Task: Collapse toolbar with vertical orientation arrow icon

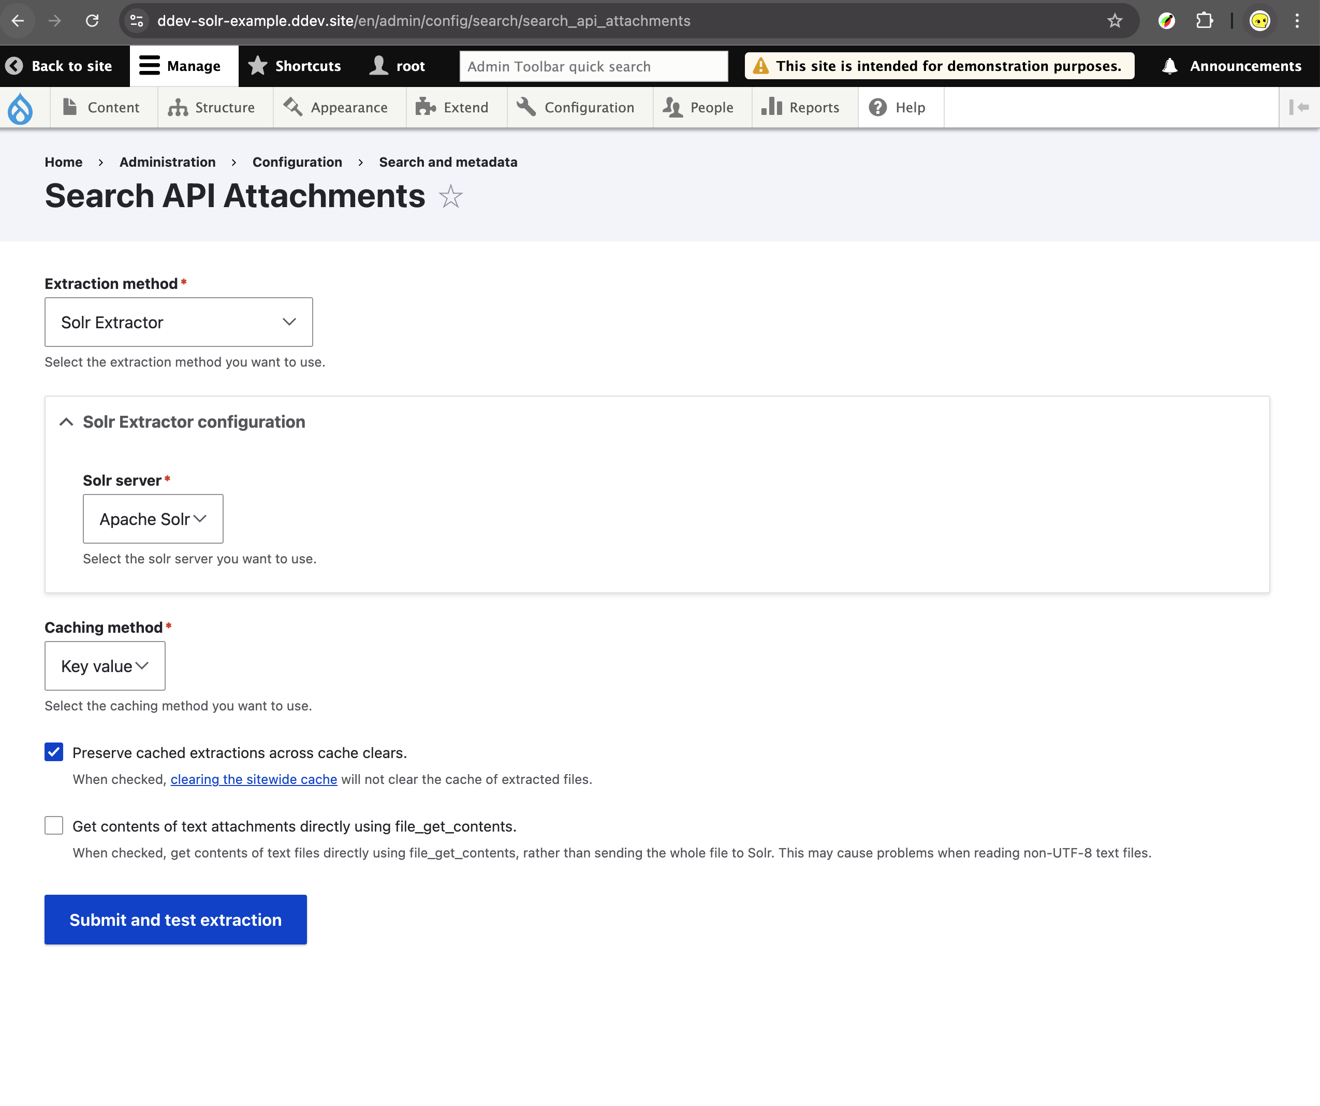Action: [x=1299, y=108]
